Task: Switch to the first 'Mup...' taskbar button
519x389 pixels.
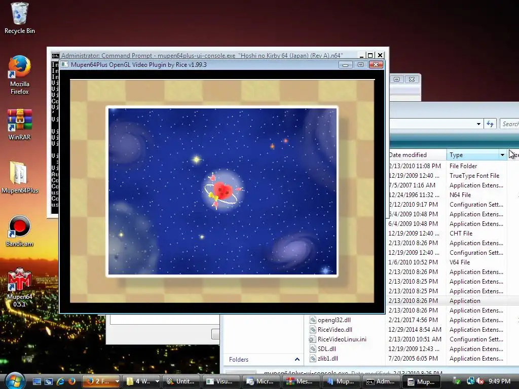Action: coord(341,381)
